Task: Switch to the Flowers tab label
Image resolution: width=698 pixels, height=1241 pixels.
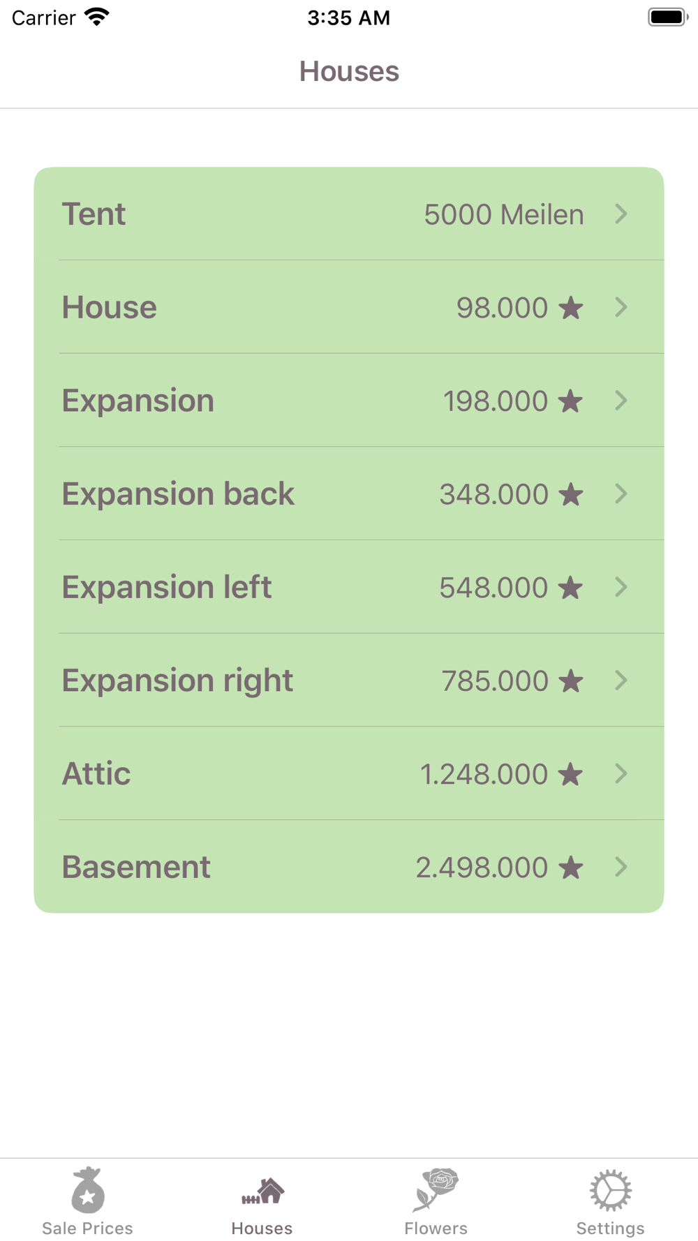Action: 436,1228
